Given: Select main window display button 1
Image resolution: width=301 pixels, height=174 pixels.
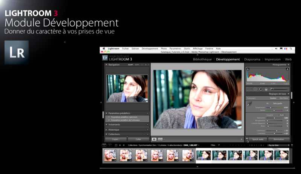Looking at the screenshot, I should (x=104, y=145).
